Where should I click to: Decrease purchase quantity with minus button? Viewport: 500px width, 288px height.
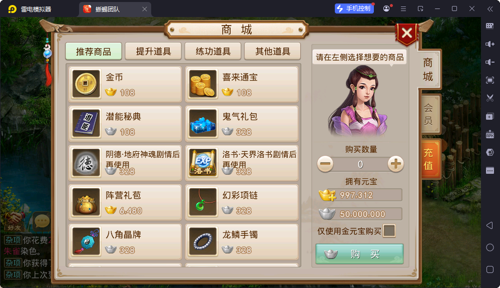[325, 164]
